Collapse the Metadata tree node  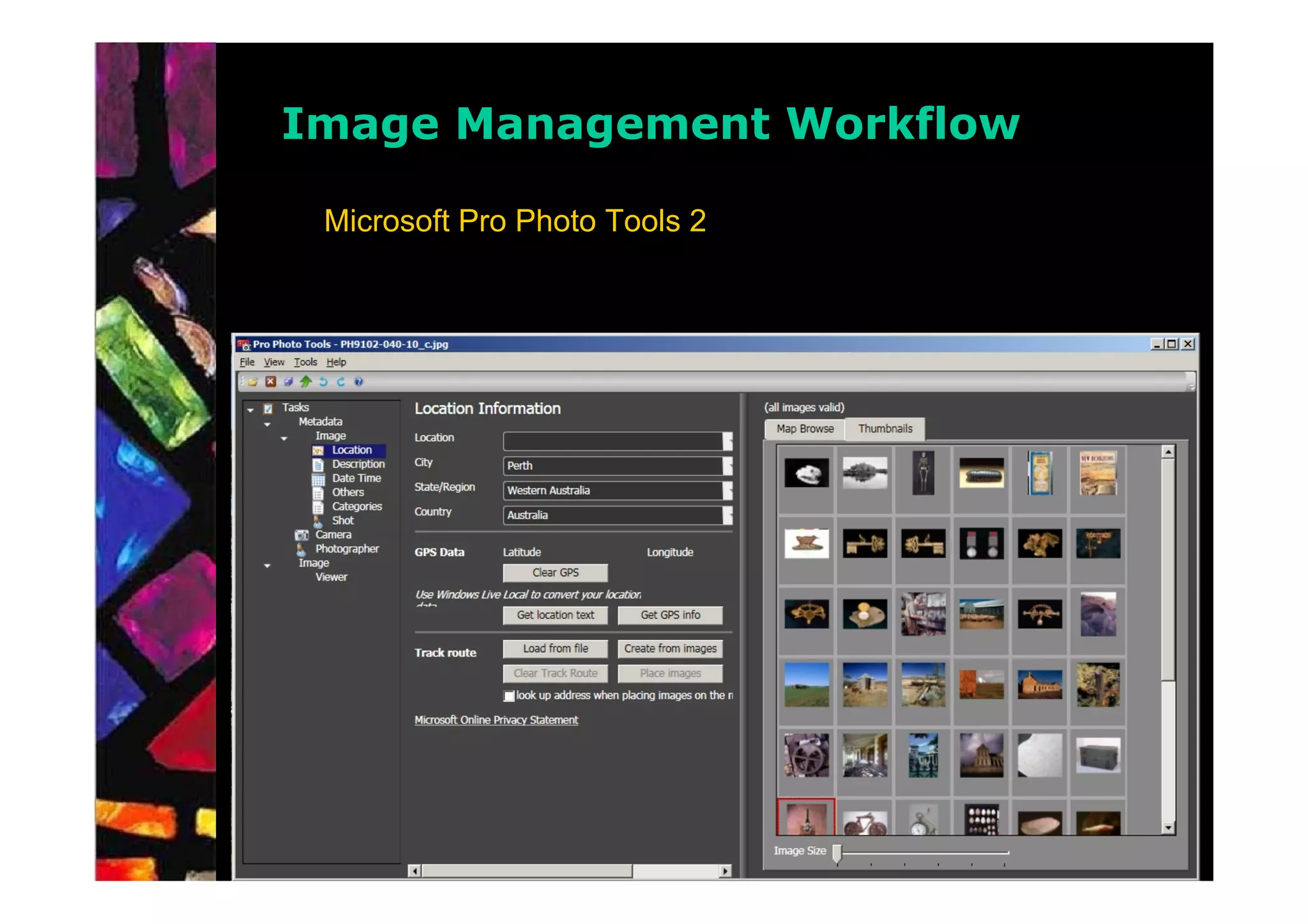click(x=268, y=424)
